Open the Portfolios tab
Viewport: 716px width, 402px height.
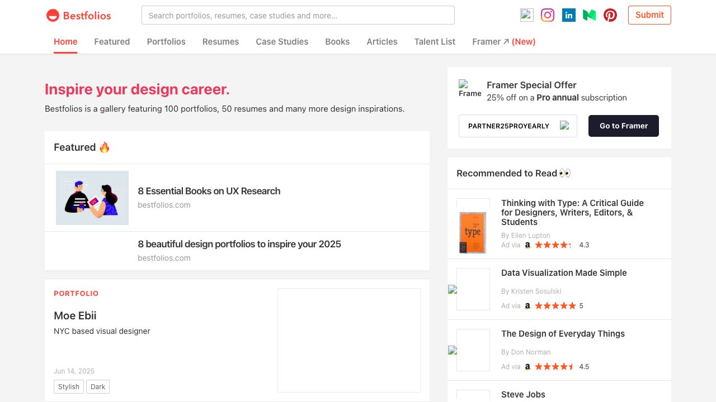click(x=166, y=42)
